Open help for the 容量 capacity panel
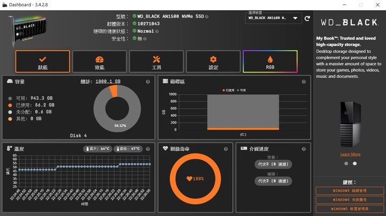The image size is (386, 216). pyautogui.click(x=148, y=82)
